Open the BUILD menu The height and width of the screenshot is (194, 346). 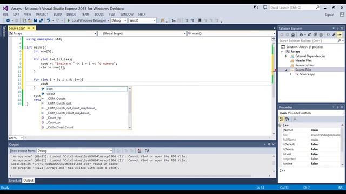point(57,15)
